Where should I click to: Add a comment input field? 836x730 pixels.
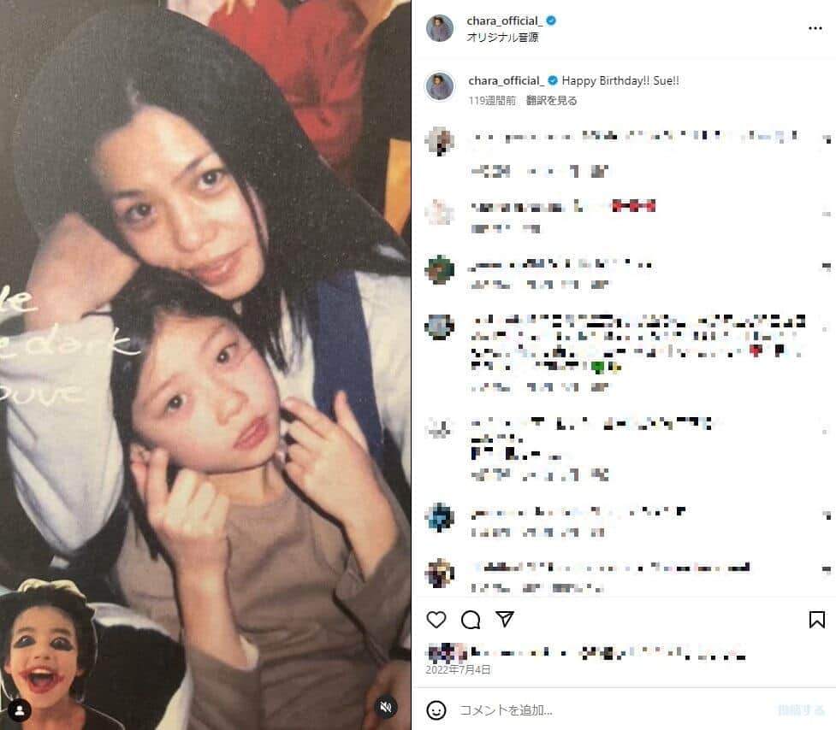(614, 709)
